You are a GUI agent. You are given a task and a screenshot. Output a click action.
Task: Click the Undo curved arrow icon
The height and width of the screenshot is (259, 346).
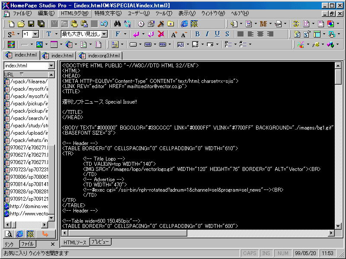[104, 24]
